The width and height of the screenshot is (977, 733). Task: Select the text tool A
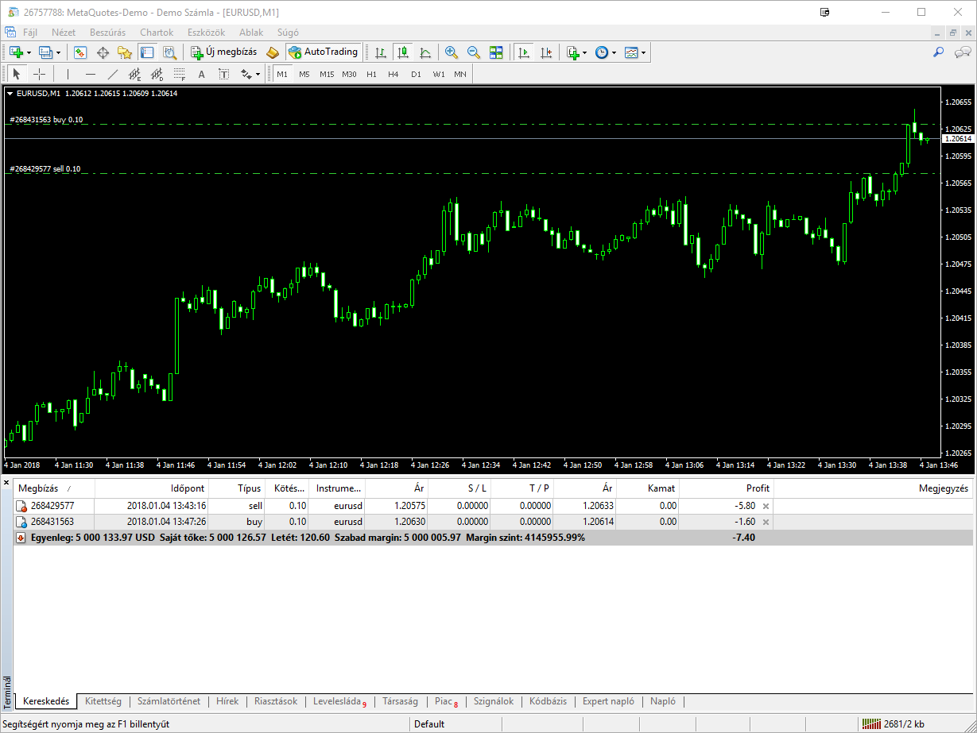point(202,74)
